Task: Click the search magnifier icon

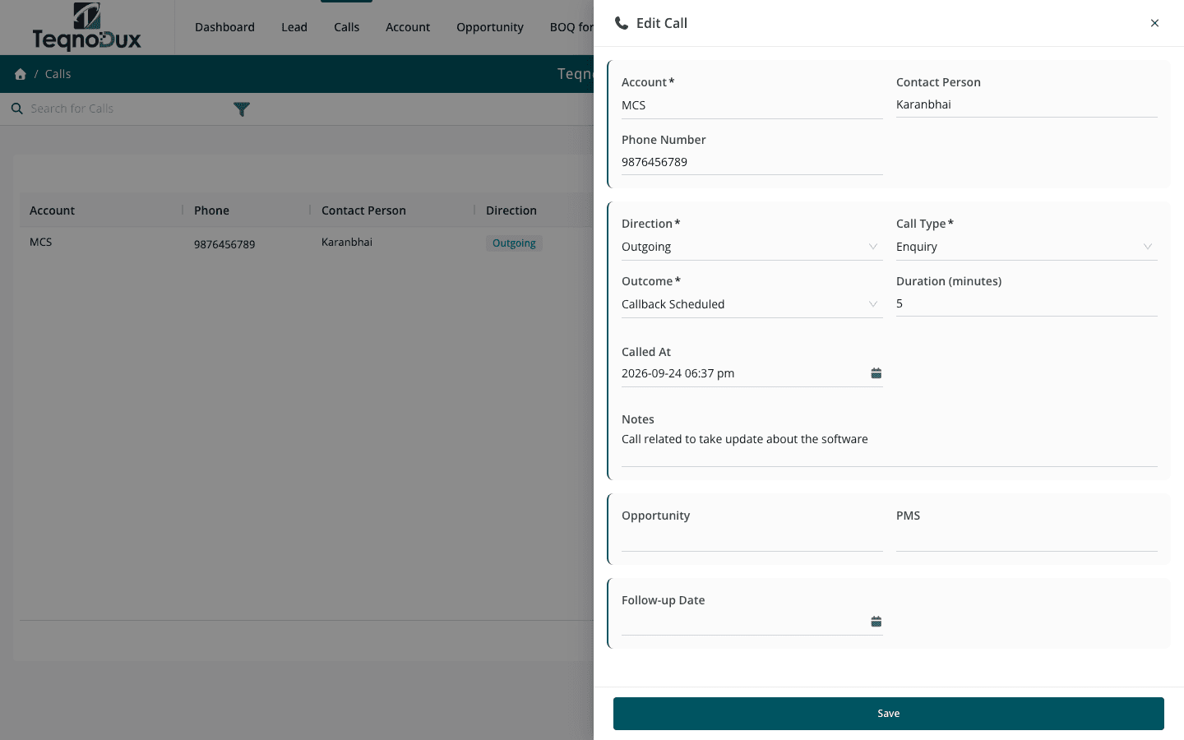Action: [16, 109]
